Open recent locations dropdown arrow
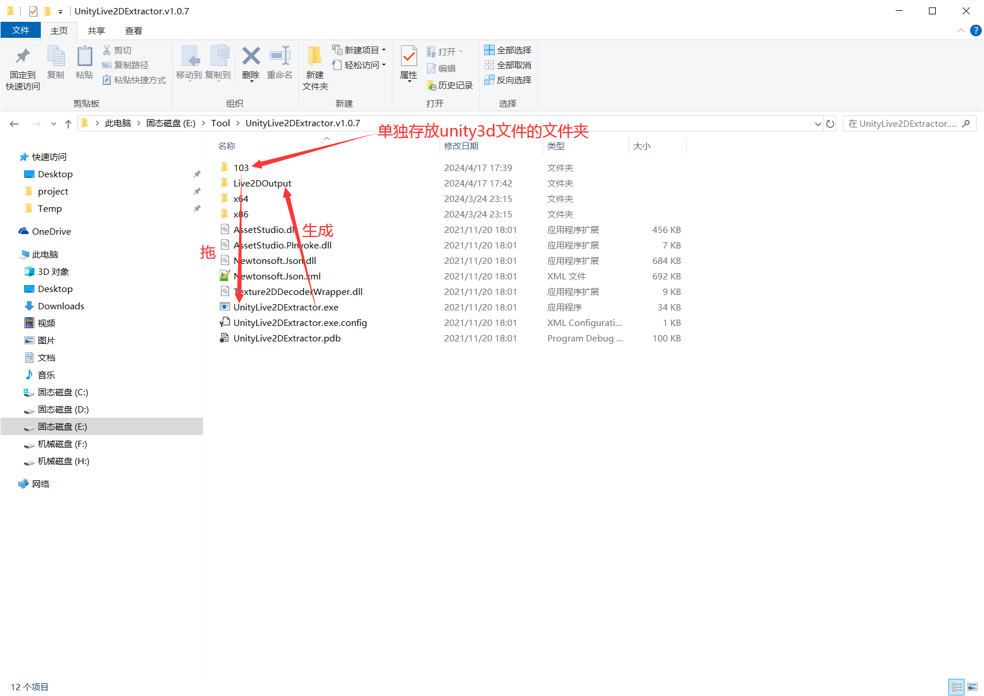Screen dimensions: 984x696 pyautogui.click(x=53, y=124)
